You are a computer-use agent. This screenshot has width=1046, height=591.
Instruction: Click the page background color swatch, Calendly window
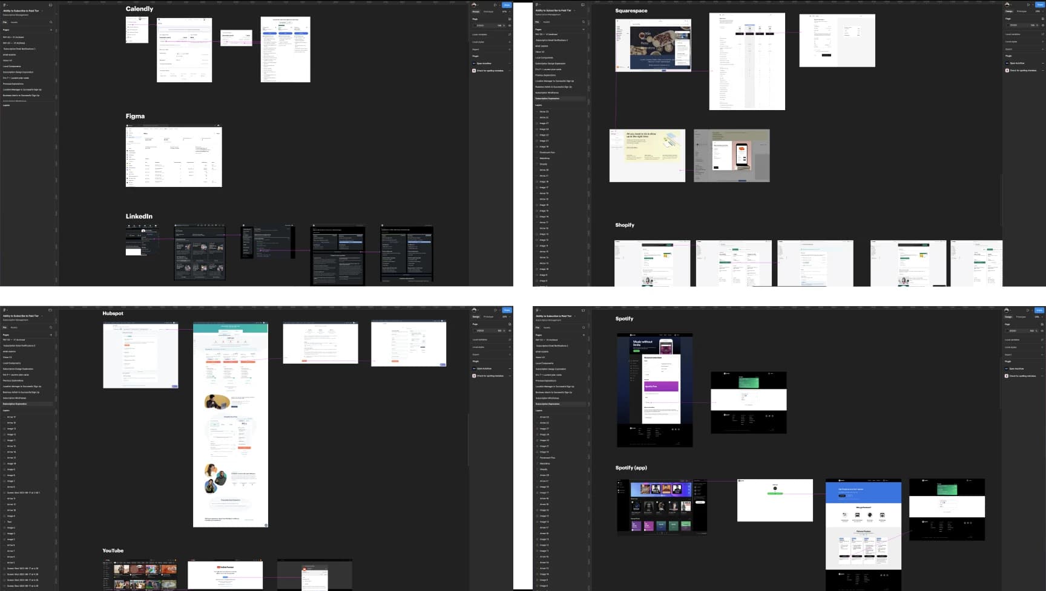[474, 25]
